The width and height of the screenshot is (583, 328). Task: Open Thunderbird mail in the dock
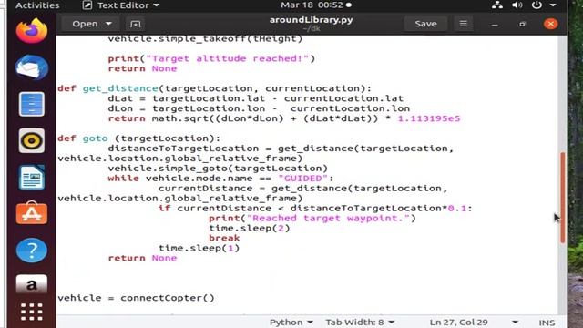[32, 67]
